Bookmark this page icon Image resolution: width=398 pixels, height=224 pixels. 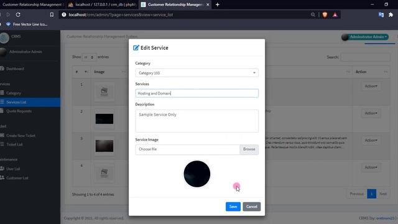click(52, 15)
